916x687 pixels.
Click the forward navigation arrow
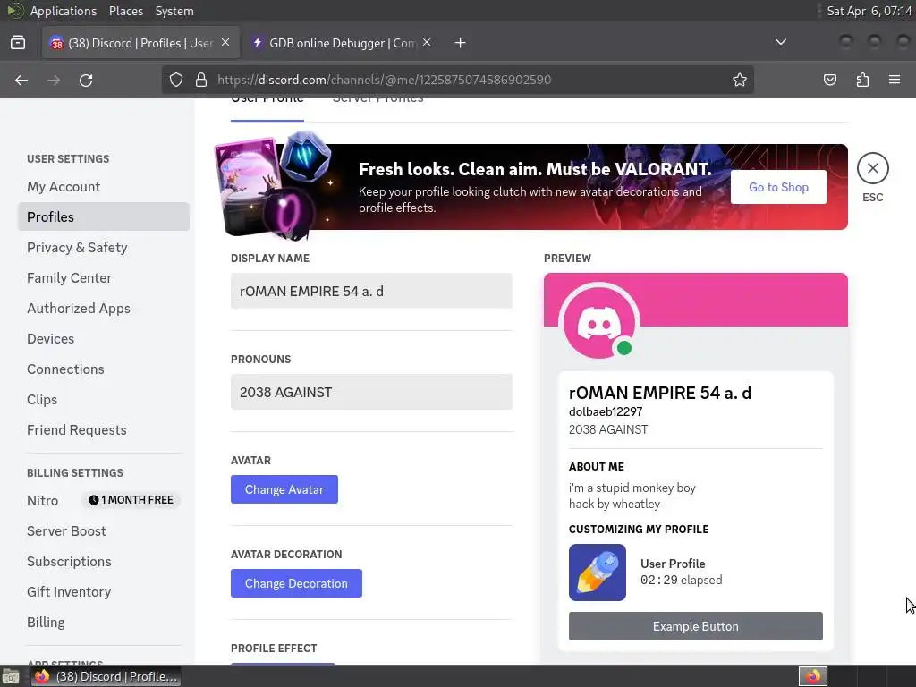(x=54, y=80)
